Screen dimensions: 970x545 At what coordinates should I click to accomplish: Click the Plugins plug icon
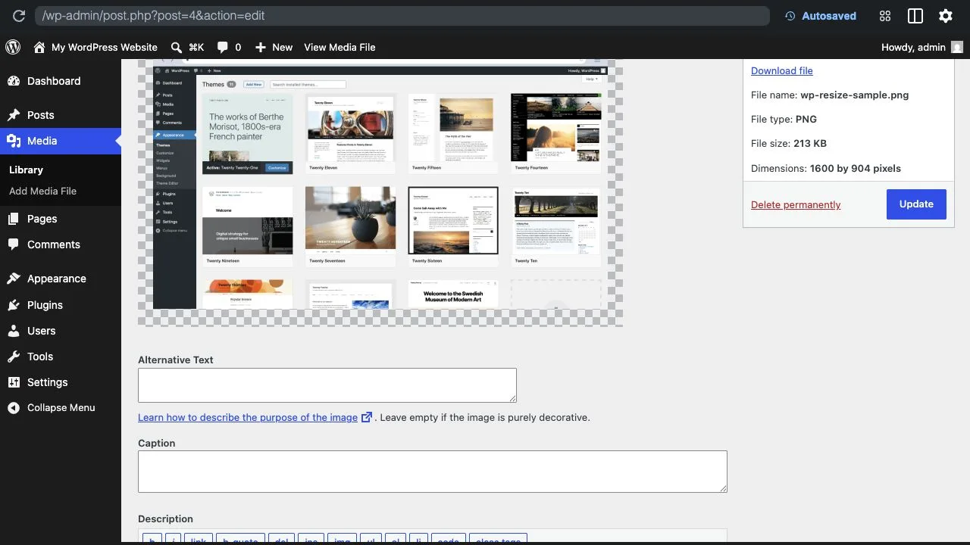pos(14,305)
